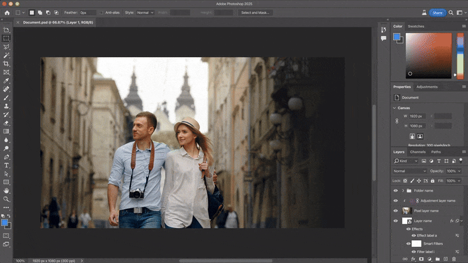Viewport: 468px width, 263px height.
Task: Enable the Anti-alias checkbox
Action: click(x=101, y=12)
